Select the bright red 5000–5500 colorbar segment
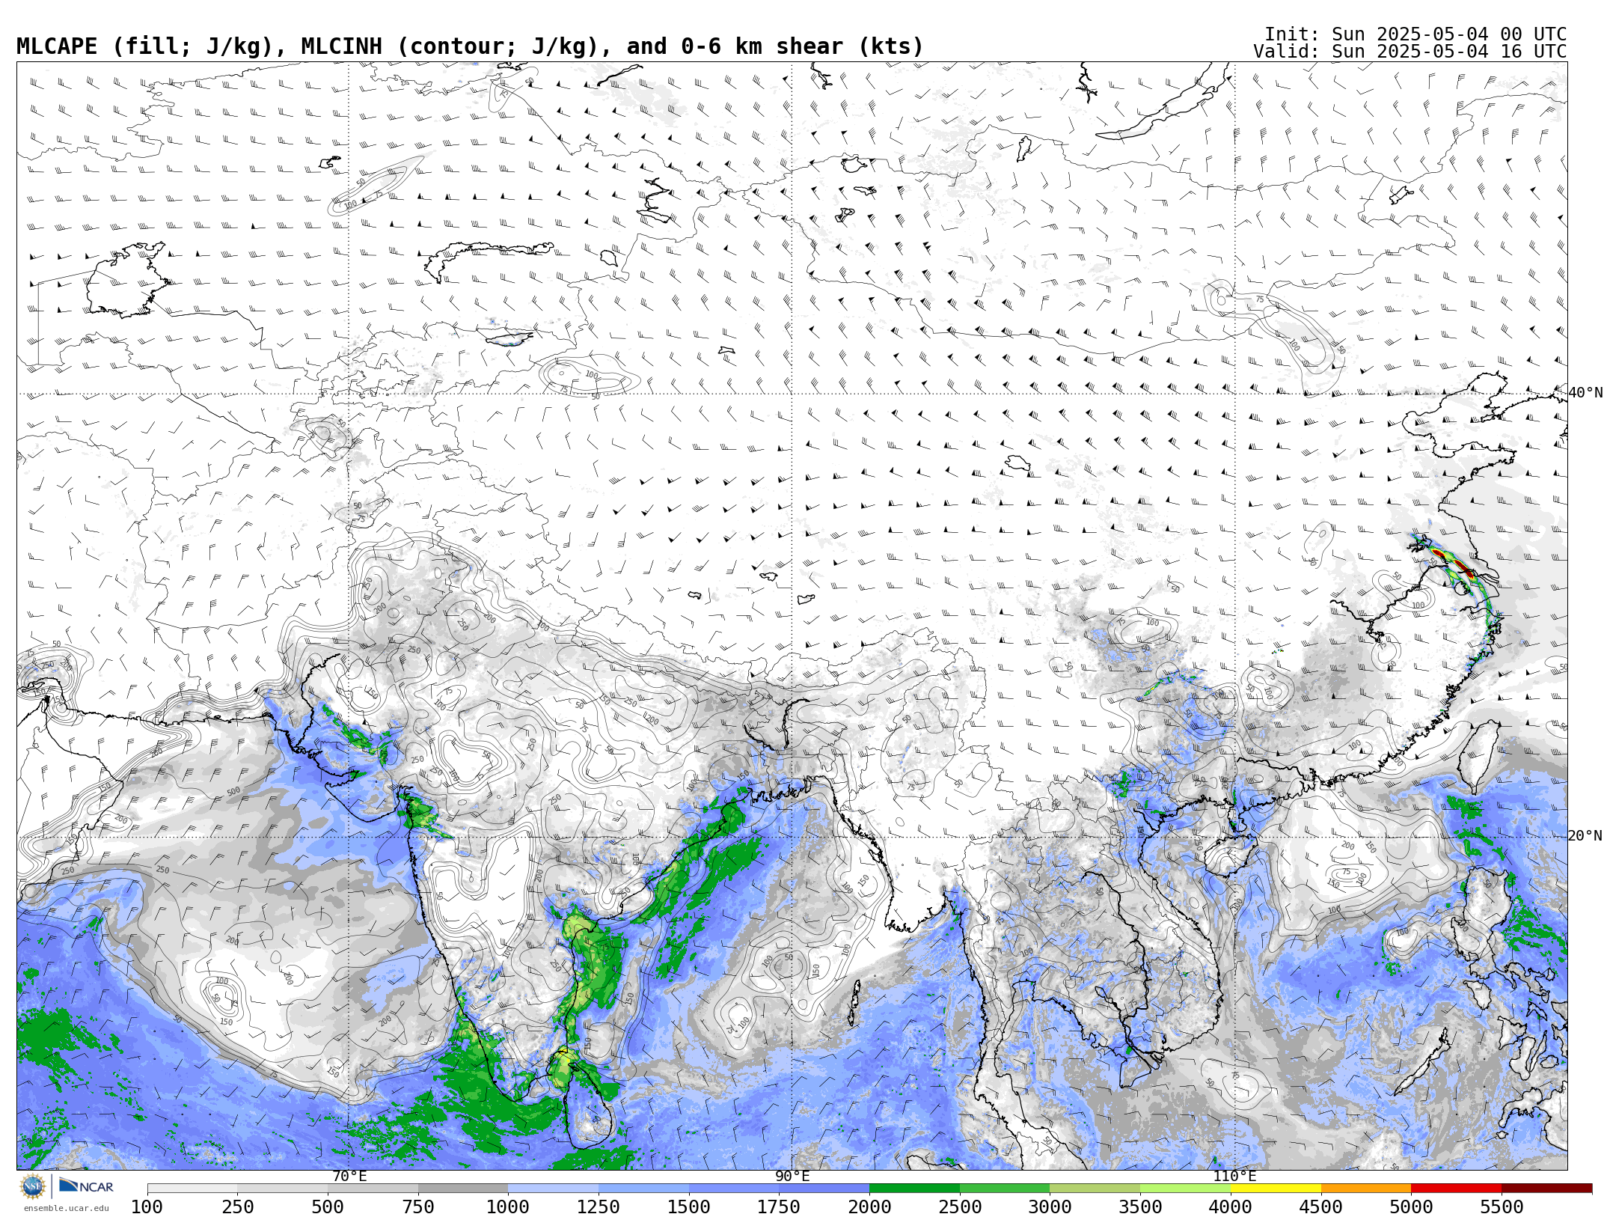The width and height of the screenshot is (1616, 1217). tap(1457, 1188)
